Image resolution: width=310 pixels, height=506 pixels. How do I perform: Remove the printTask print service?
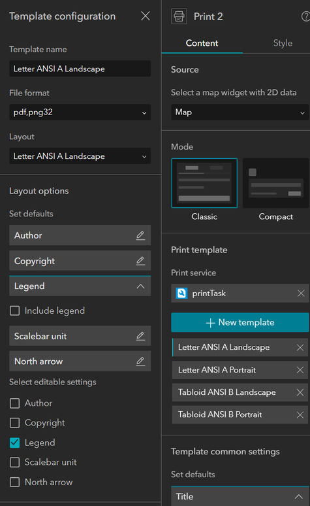(301, 293)
